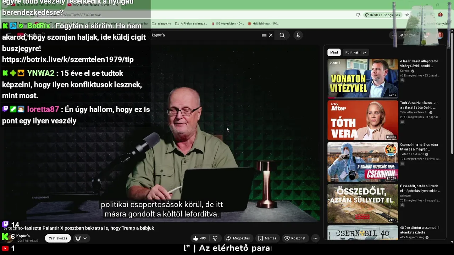Click the chat username loretta87
The height and width of the screenshot is (255, 454).
click(43, 109)
